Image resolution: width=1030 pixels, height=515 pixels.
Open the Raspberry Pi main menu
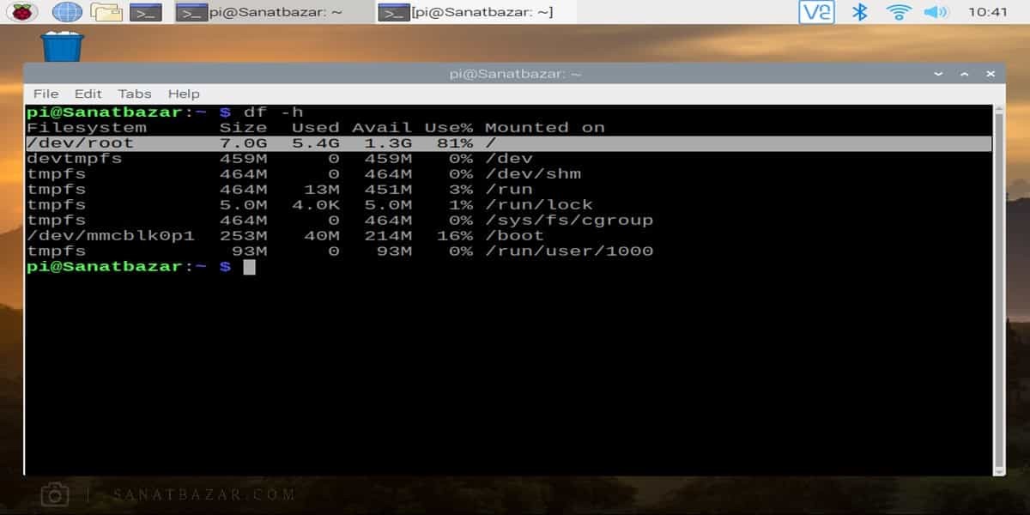20,12
